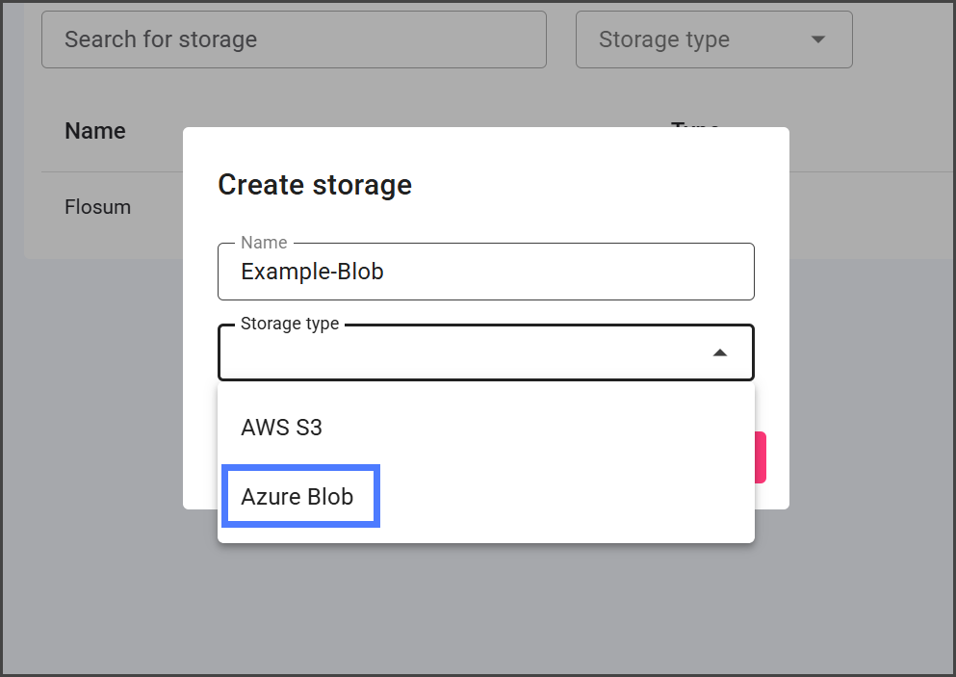
Task: Click the pink button behind the dropdown
Action: click(761, 457)
